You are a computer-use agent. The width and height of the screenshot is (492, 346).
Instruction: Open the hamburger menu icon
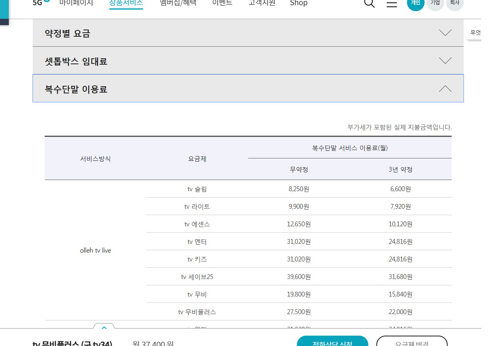coord(392,4)
